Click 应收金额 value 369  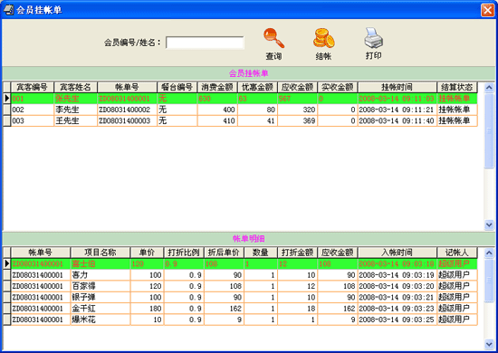[x=309, y=121]
